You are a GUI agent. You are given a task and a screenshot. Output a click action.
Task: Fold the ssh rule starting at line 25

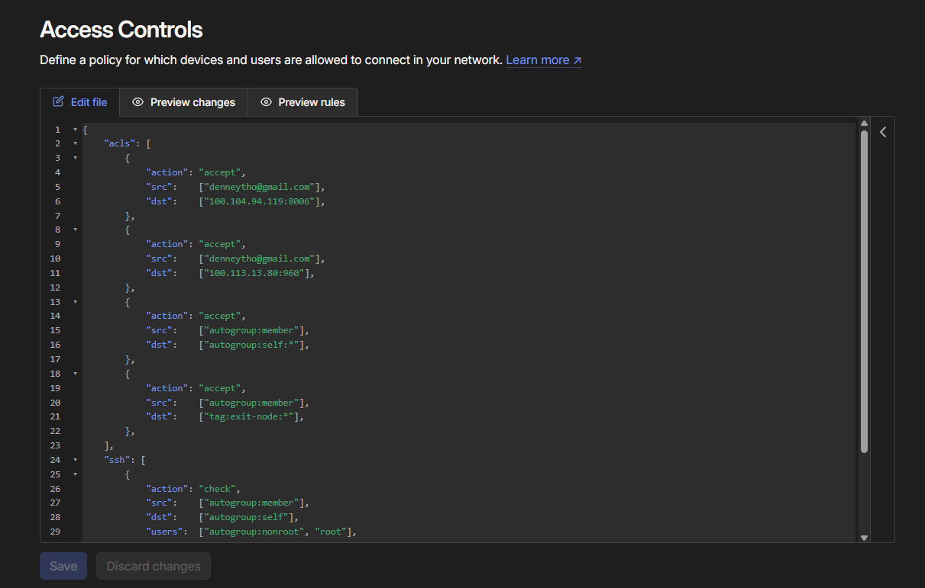[x=75, y=474]
